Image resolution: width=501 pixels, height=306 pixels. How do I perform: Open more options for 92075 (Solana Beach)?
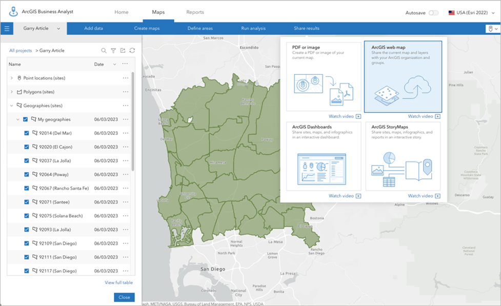pos(126,216)
